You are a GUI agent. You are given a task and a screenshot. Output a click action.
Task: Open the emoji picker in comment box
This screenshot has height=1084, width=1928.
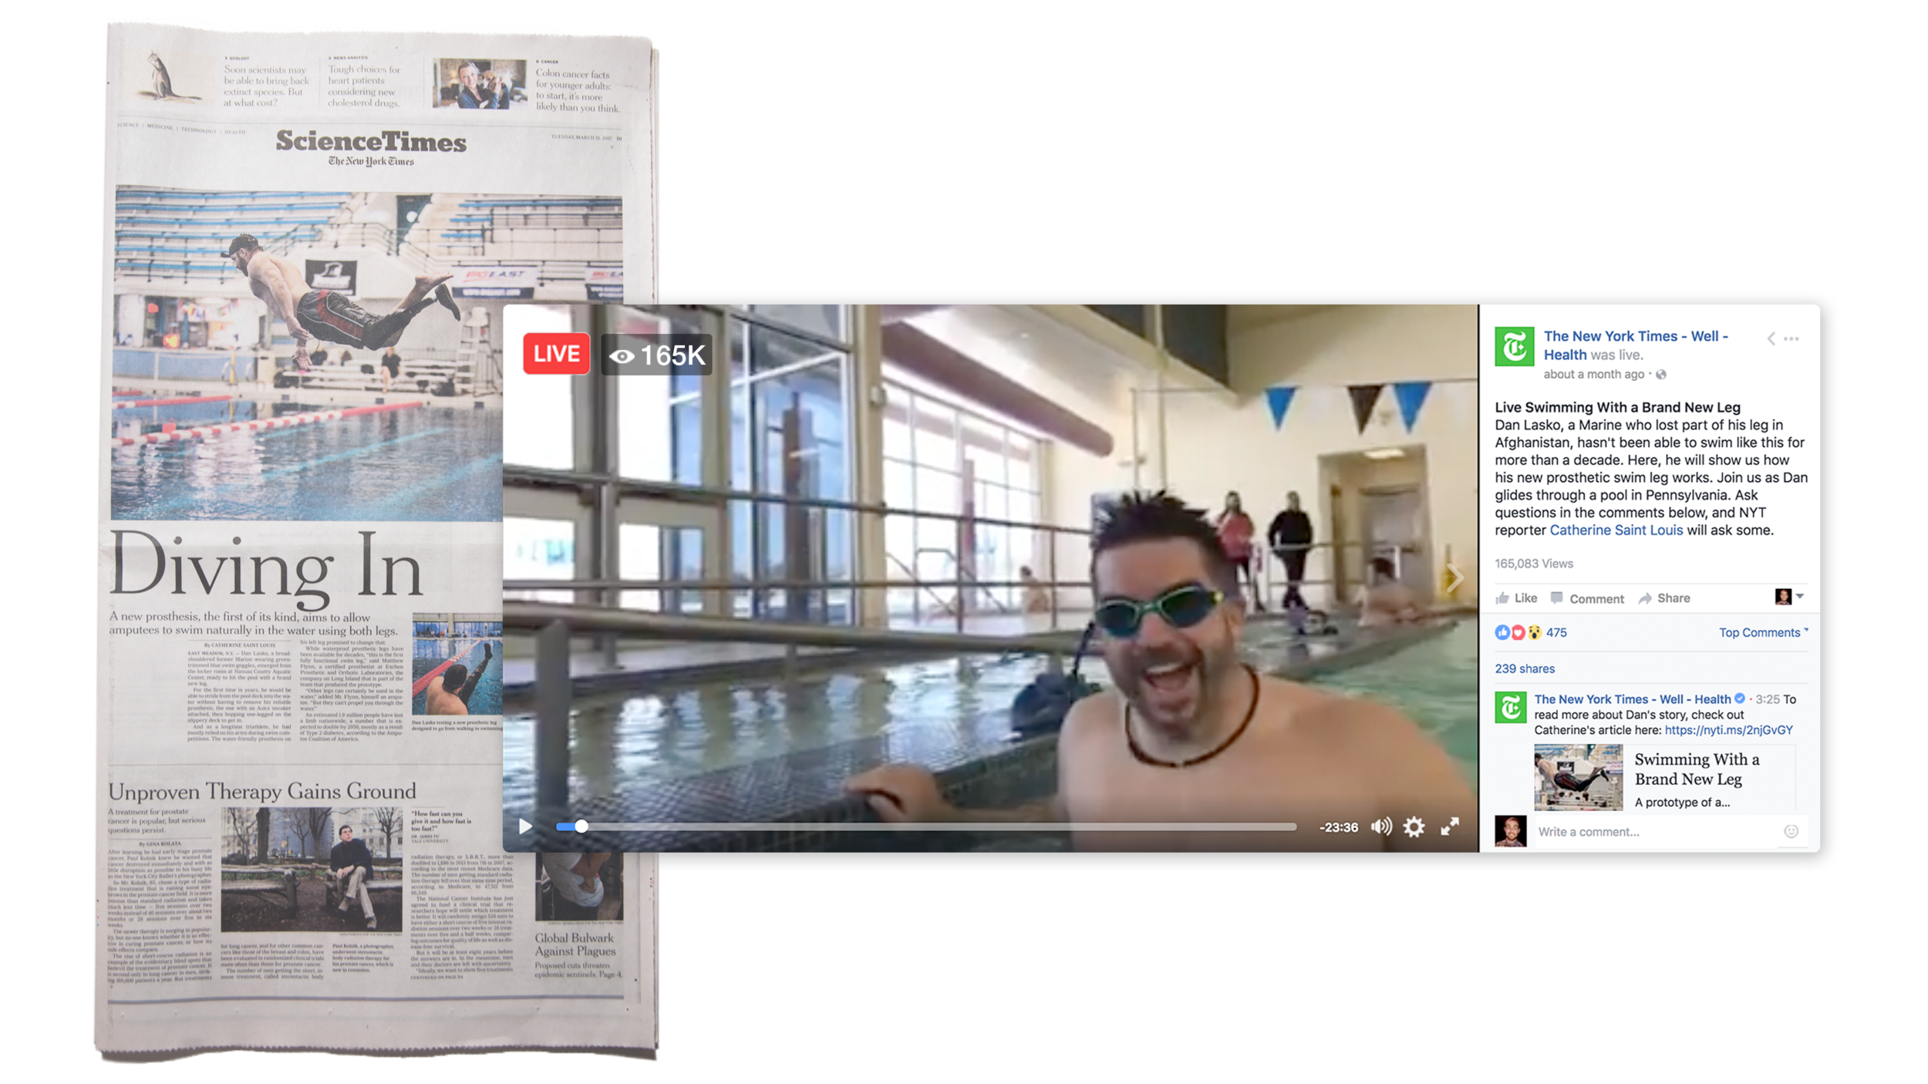(x=1791, y=831)
